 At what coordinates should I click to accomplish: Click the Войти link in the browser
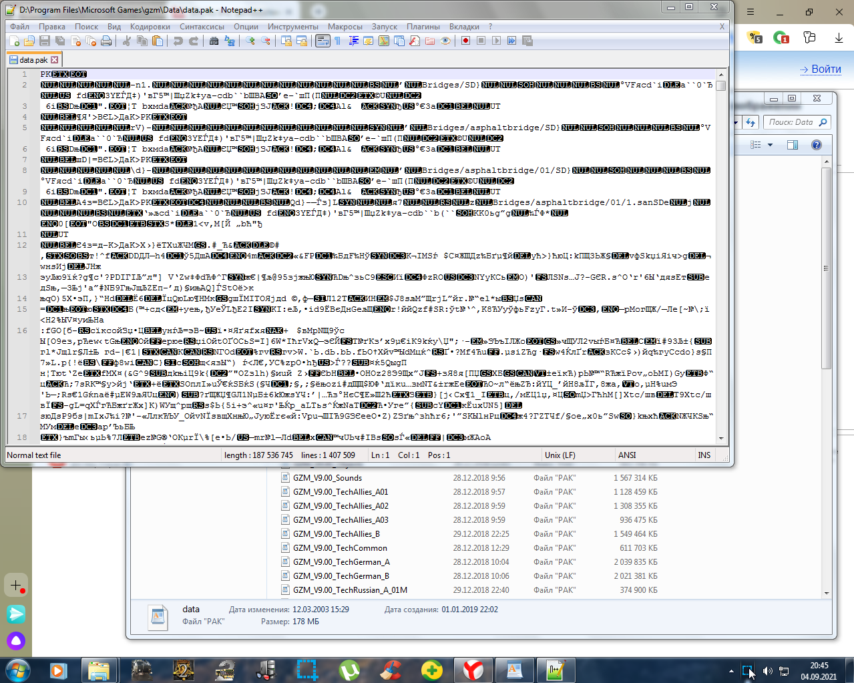click(826, 69)
